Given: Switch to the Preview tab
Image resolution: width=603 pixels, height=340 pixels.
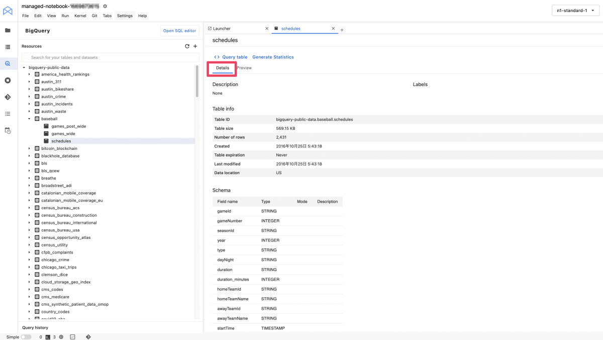Looking at the screenshot, I should [x=244, y=68].
